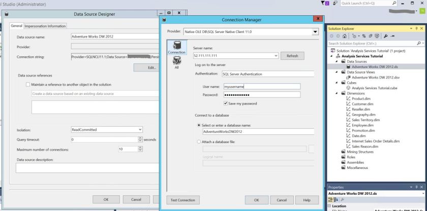Image resolution: width=427 pixels, height=211 pixels.
Task: Click the Property Pages wrench in Properties panel
Action: (x=342, y=200)
